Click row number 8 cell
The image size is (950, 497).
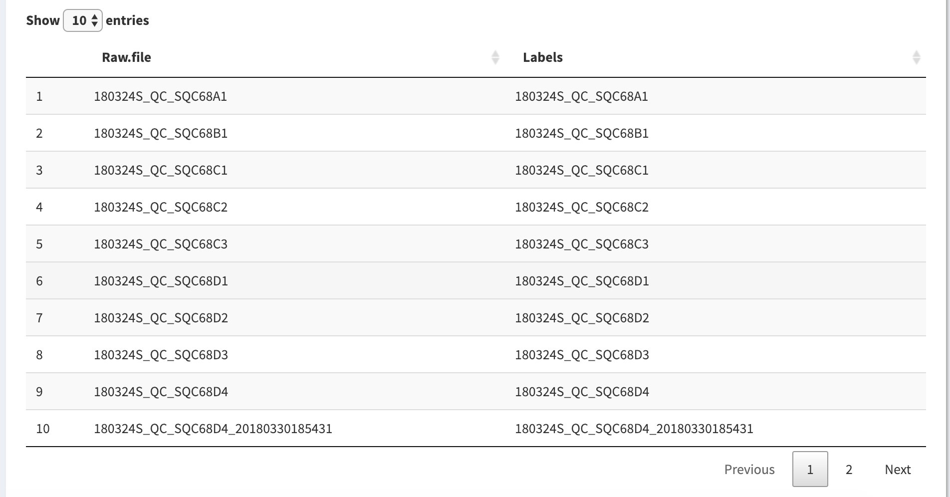(39, 355)
